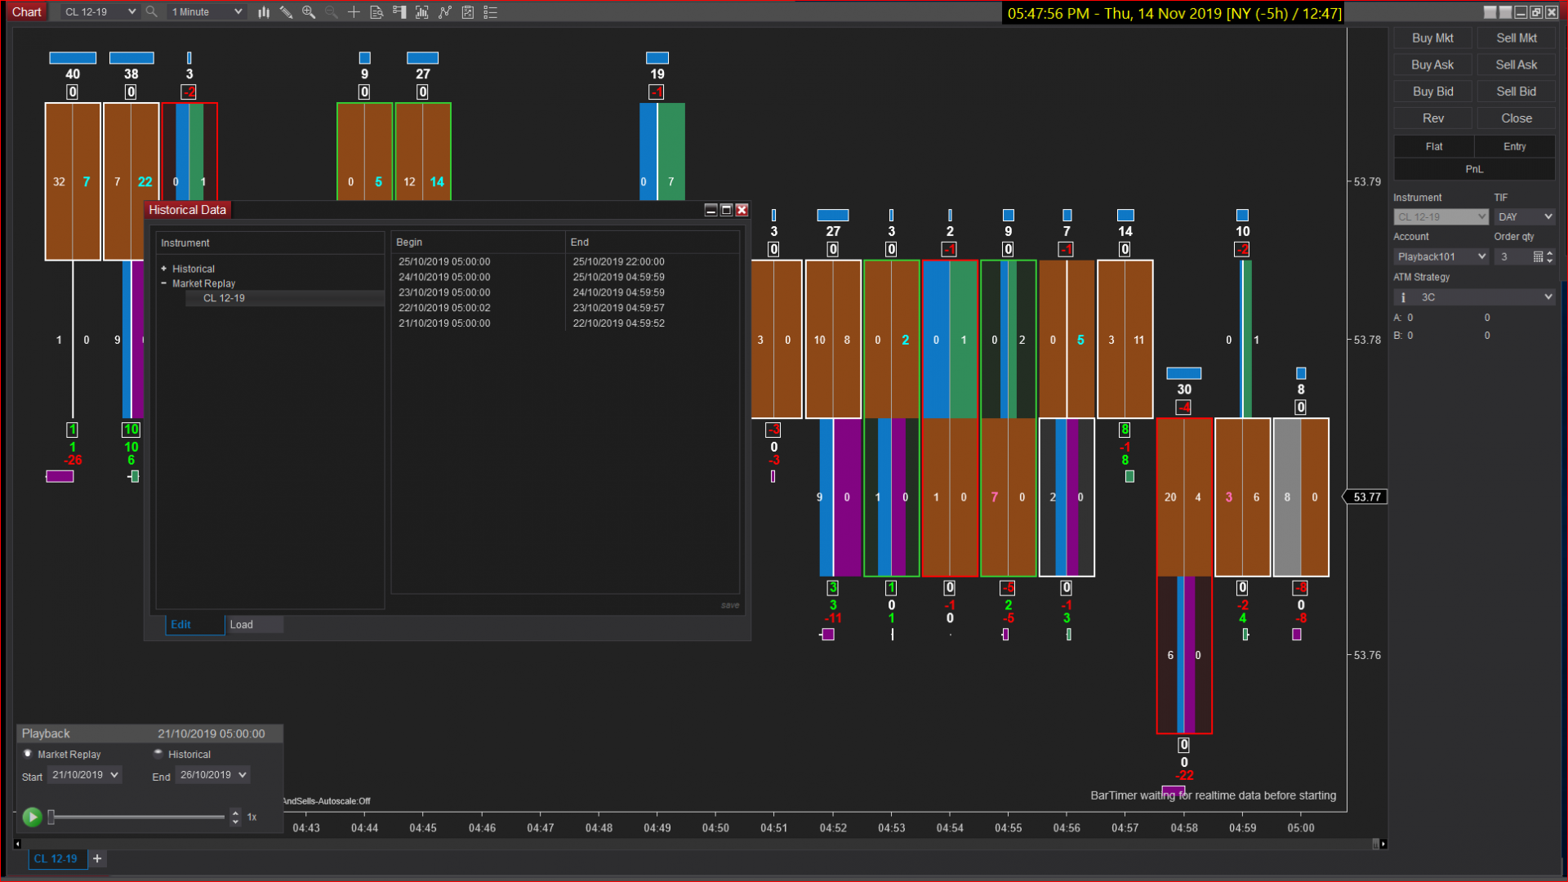1568x882 pixels.
Task: Click the zoom in magnifier icon
Action: (309, 12)
